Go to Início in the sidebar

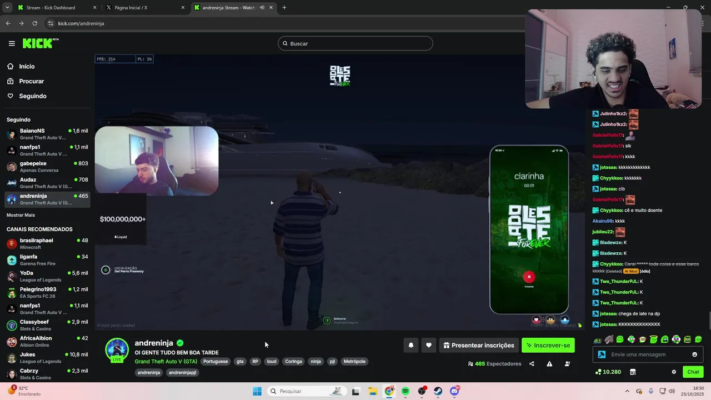click(x=27, y=66)
